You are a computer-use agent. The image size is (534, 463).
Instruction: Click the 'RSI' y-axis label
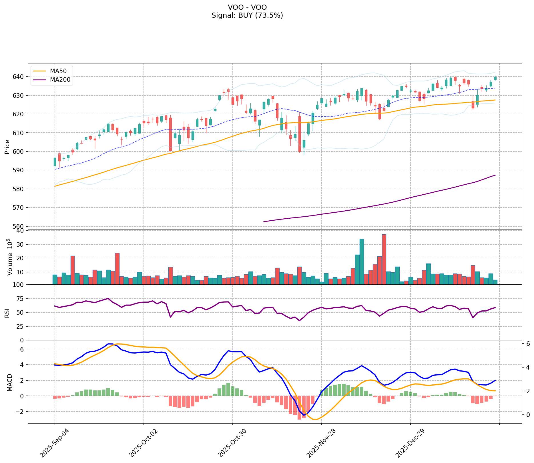click(7, 313)
